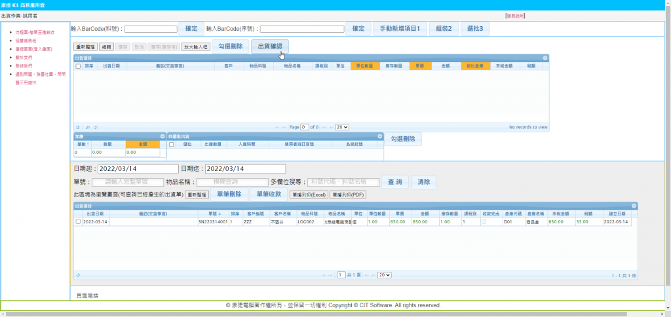
Task: Check the select-all box in 自櫃點出貨 grid
Action: pos(172,144)
